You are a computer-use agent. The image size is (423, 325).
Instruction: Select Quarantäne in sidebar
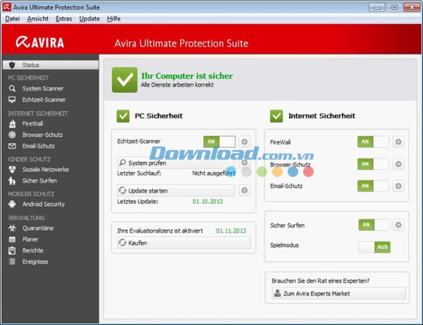(x=38, y=228)
